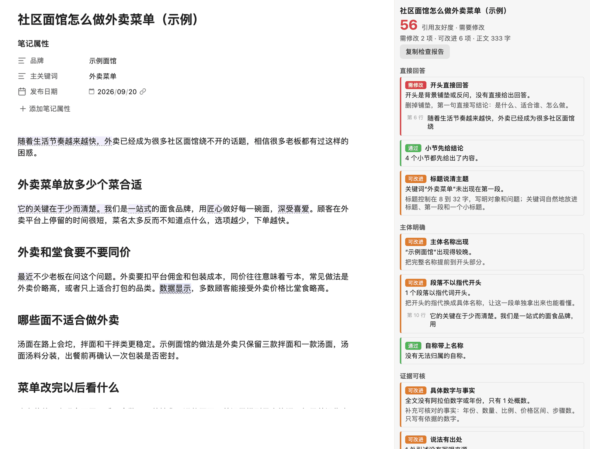This screenshot has height=449, width=590.
Task: Click the 主关键词 property text icon
Action: click(x=22, y=76)
